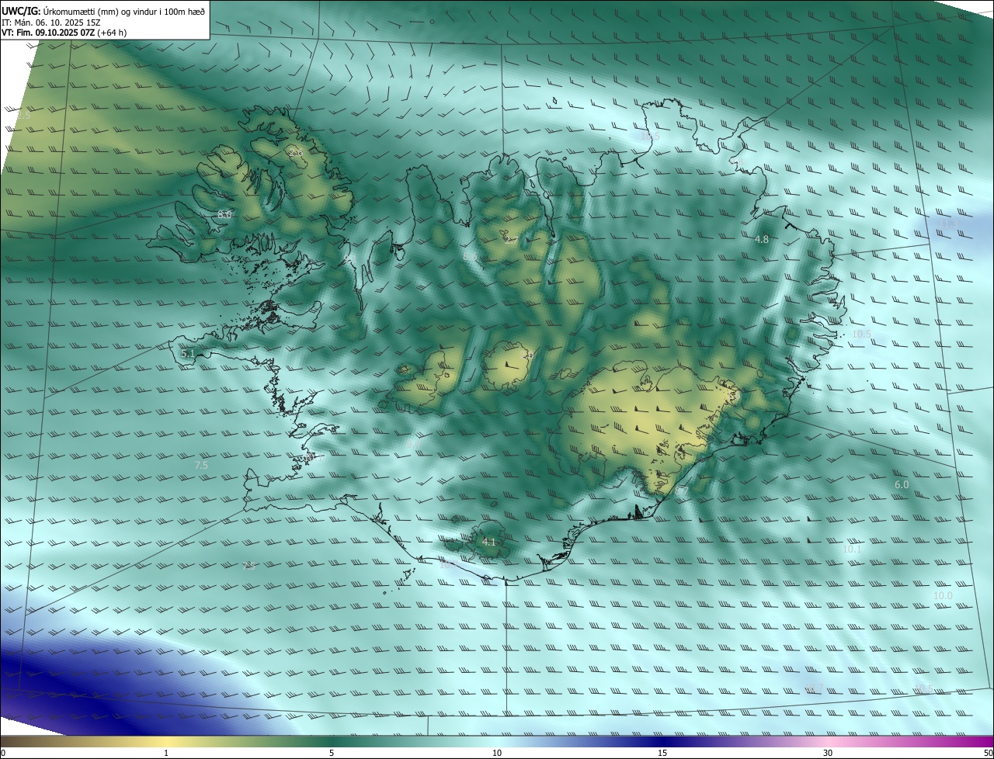Image resolution: width=994 pixels, height=759 pixels.
Task: Click the 10 tick on the color scale
Action: pyautogui.click(x=497, y=753)
